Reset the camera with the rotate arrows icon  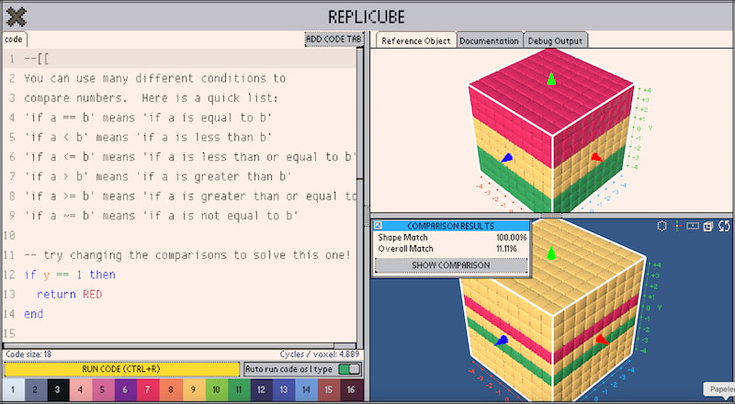724,226
